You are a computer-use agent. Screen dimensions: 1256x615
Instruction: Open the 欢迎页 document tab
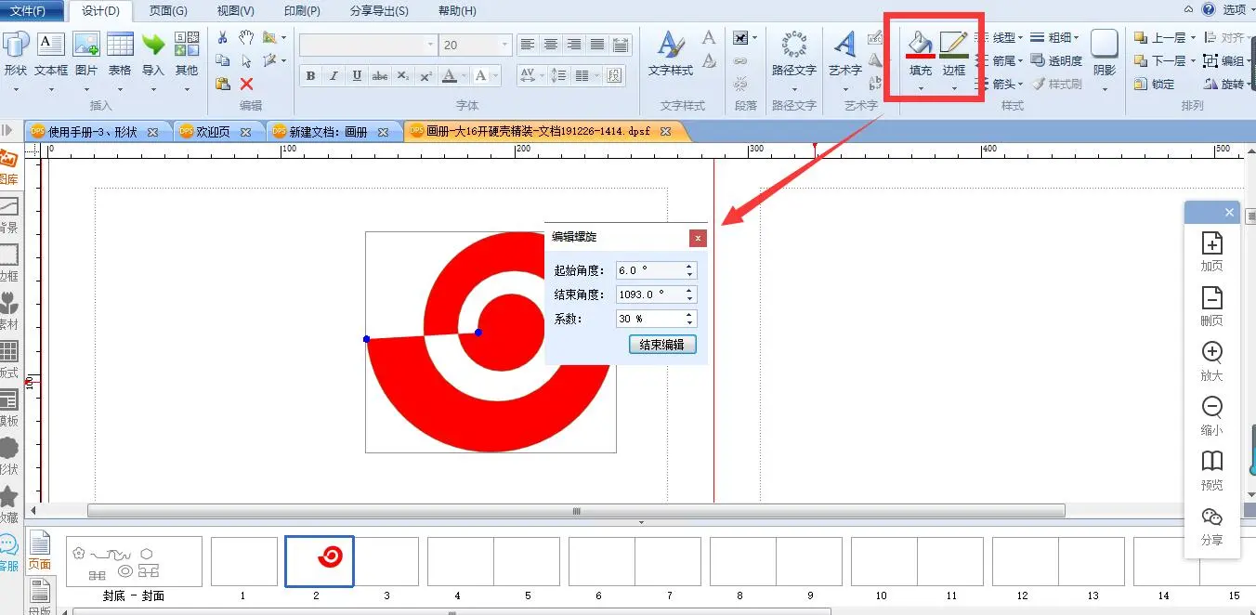tap(215, 132)
